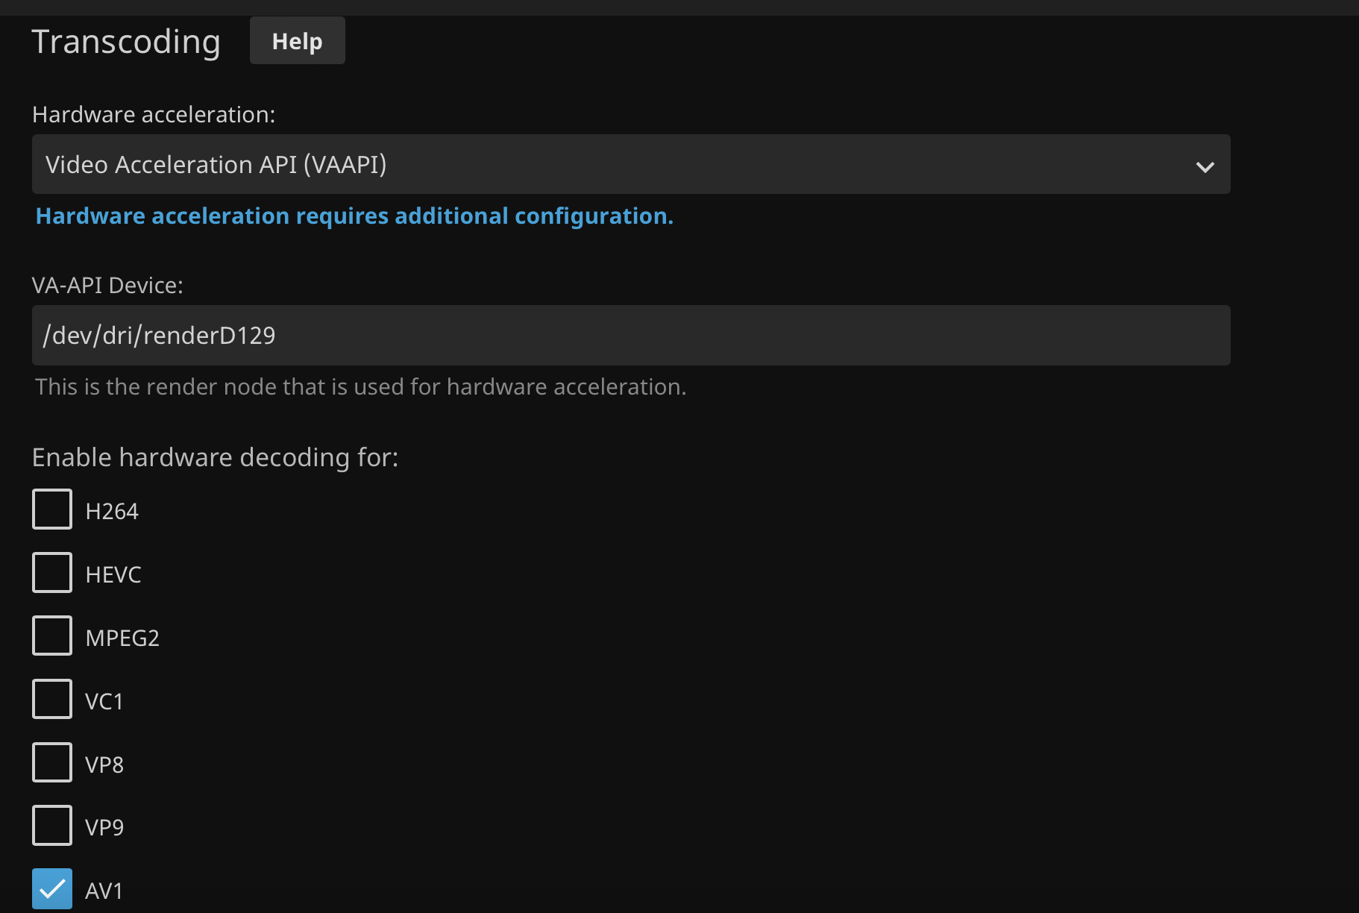Viewport: 1359px width, 913px height.
Task: Turn on VC1 hardware decoding
Action: click(x=52, y=699)
